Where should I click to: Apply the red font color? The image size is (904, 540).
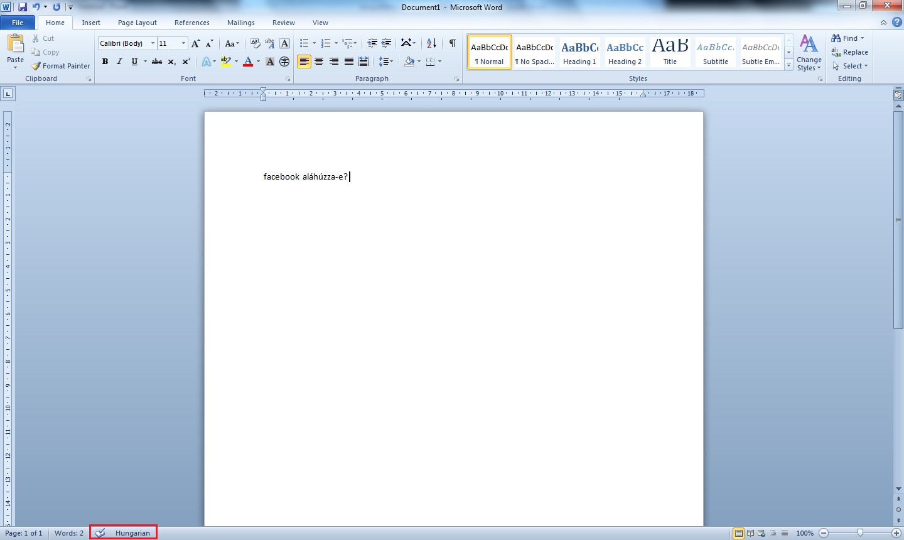pyautogui.click(x=248, y=62)
